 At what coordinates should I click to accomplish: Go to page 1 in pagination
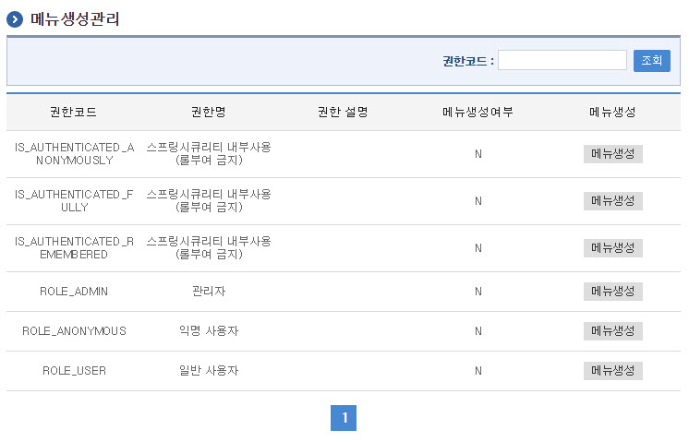pos(344,419)
